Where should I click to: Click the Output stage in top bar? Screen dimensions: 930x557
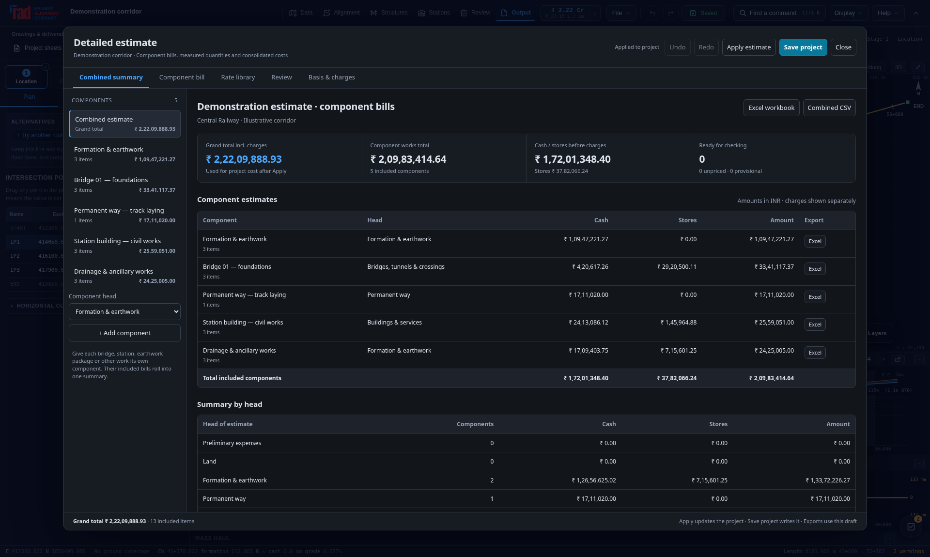click(x=516, y=13)
